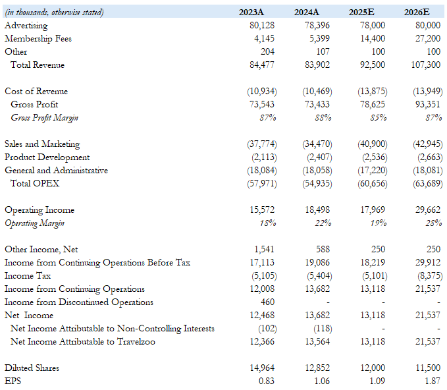Select pre-tax income value 19,086
This screenshot has height=390, width=447.
tap(317, 262)
